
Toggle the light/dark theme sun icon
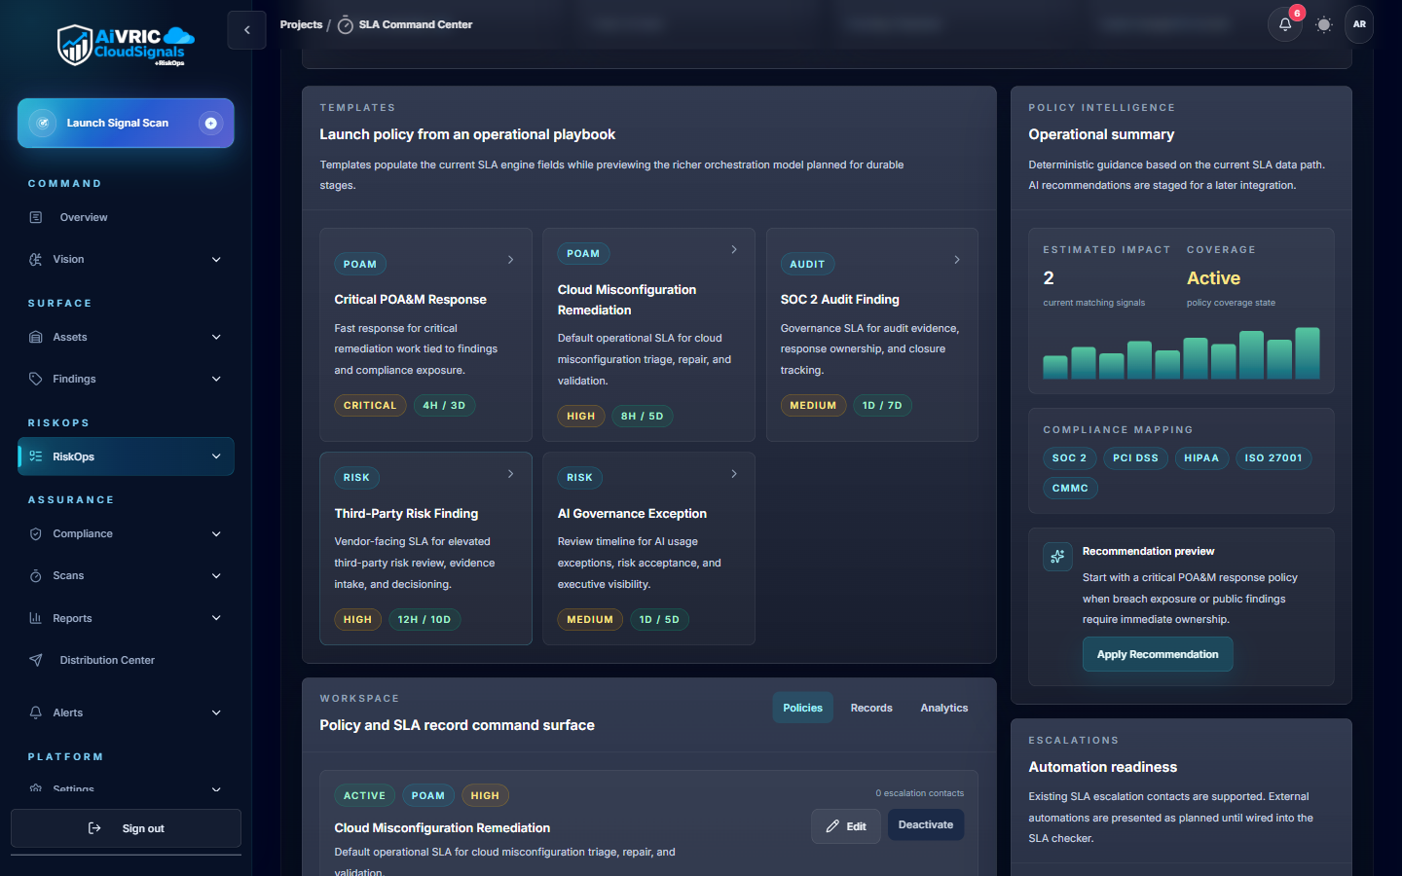[x=1323, y=24]
